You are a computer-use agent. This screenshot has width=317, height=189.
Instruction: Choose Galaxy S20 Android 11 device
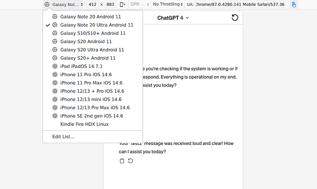[93, 41]
